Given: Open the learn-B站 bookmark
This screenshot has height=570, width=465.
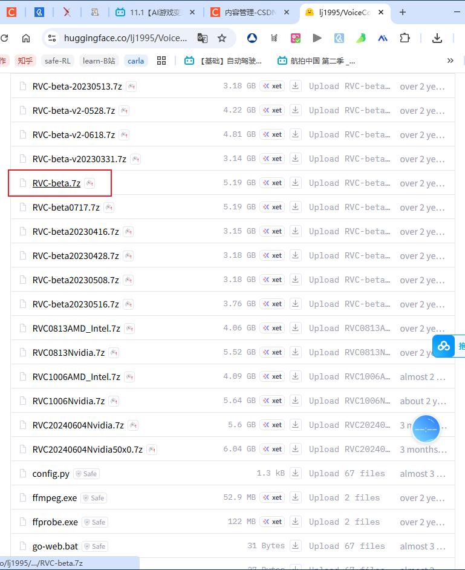Looking at the screenshot, I should pos(99,61).
